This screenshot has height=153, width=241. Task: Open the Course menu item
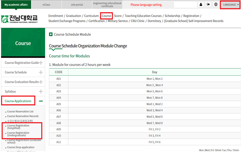pos(106,16)
